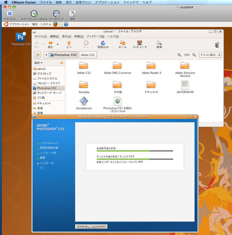This screenshot has width=232, height=235.
Task: Open the view mode combo box
Action: tap(210, 55)
